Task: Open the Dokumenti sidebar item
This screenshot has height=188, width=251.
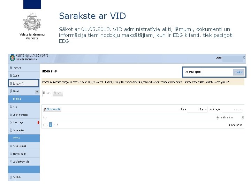Action: tap(24, 76)
